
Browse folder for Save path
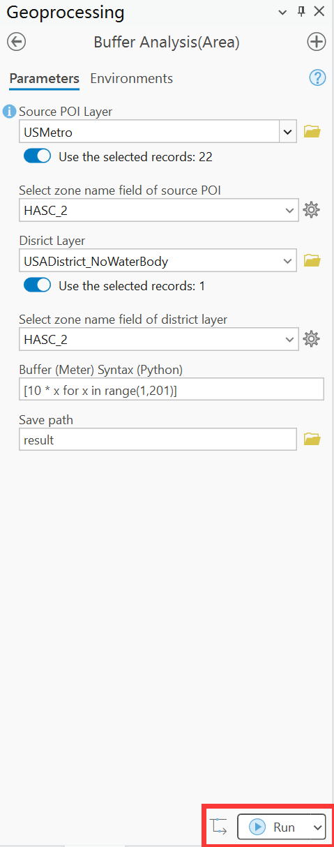pyautogui.click(x=312, y=440)
